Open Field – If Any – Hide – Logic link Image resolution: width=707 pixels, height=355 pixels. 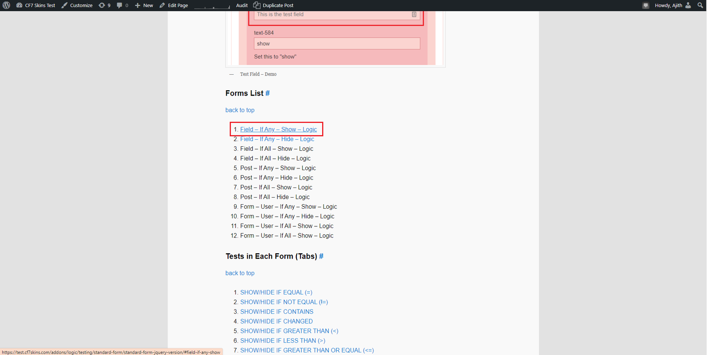point(277,139)
